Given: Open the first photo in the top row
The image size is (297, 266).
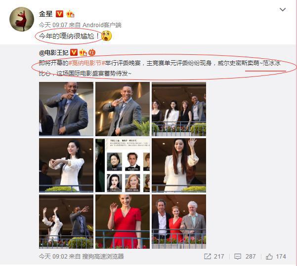Looking at the screenshot, I should click(x=66, y=109).
